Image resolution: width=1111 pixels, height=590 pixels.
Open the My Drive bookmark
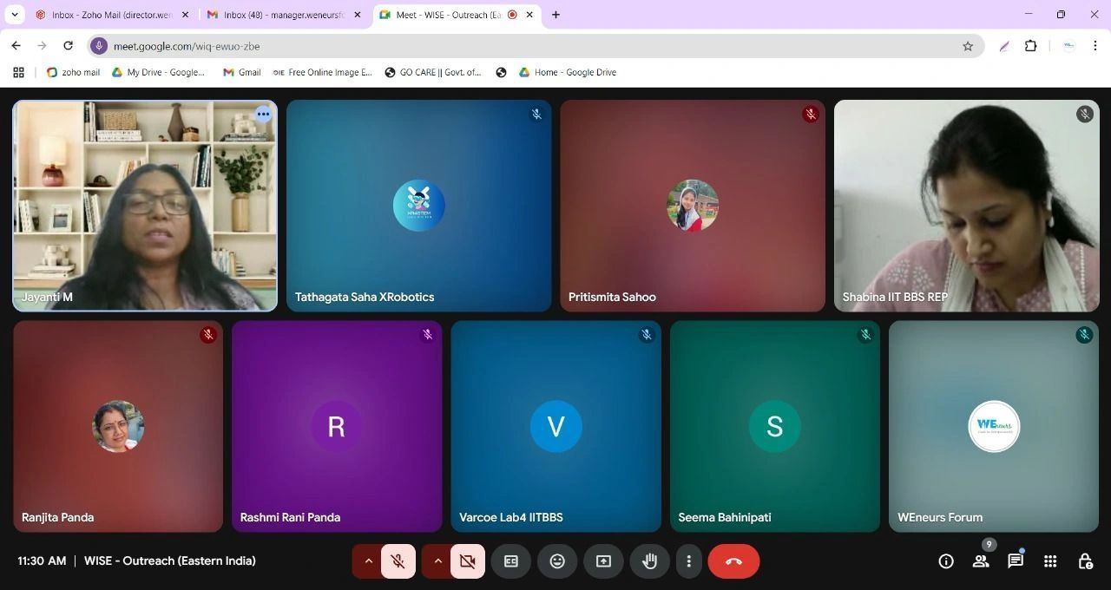point(159,72)
